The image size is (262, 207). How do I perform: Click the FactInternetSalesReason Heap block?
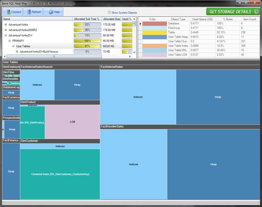(77, 85)
